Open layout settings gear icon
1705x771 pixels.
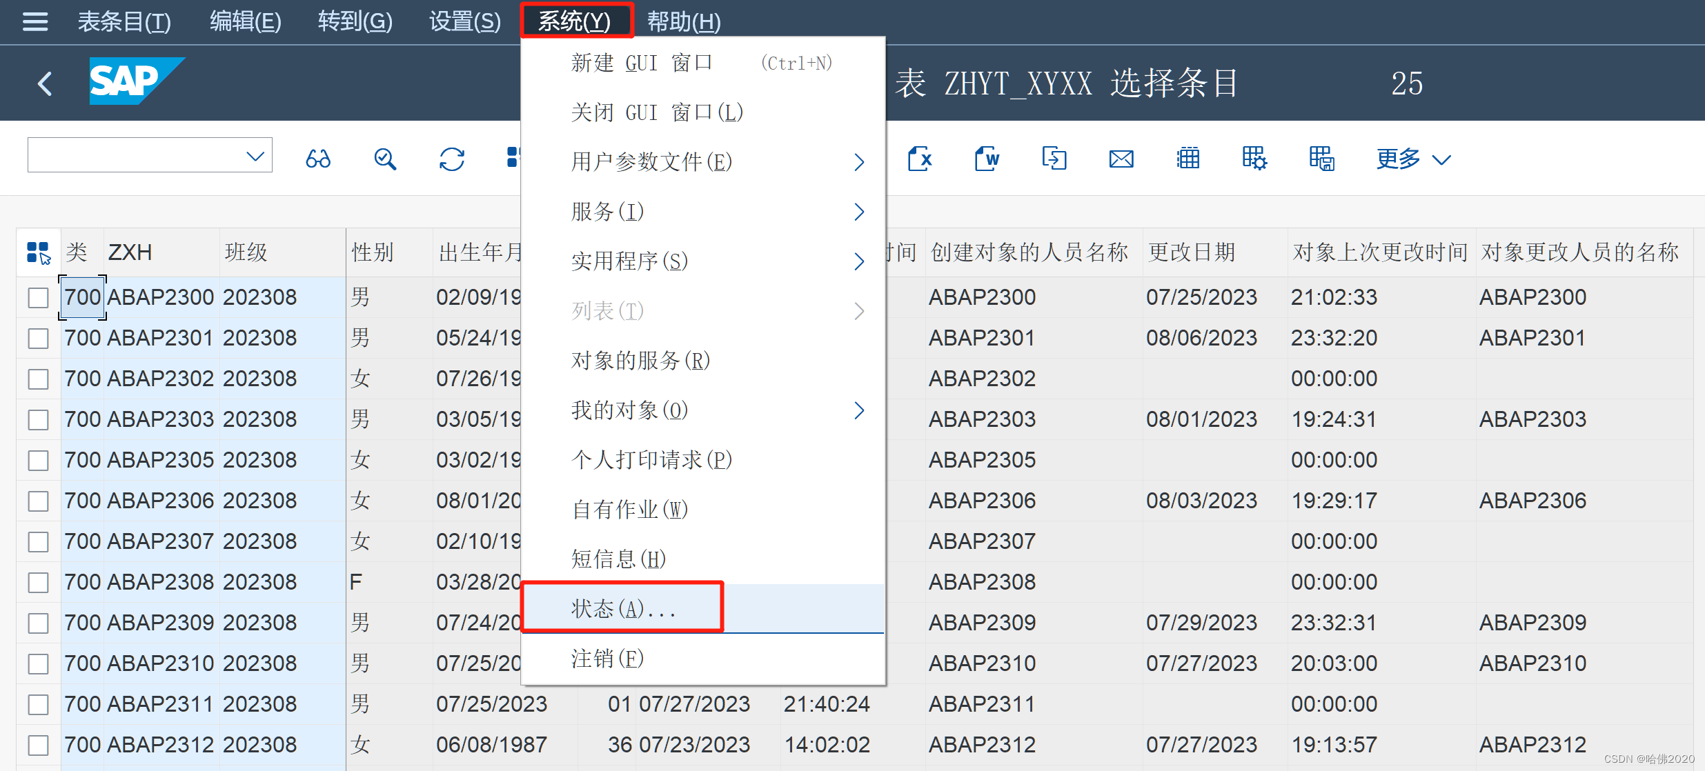point(1254,159)
